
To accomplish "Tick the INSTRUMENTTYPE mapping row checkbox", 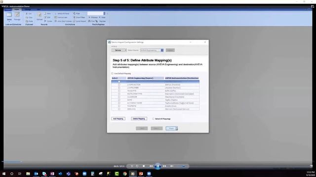I will [x=119, y=94].
